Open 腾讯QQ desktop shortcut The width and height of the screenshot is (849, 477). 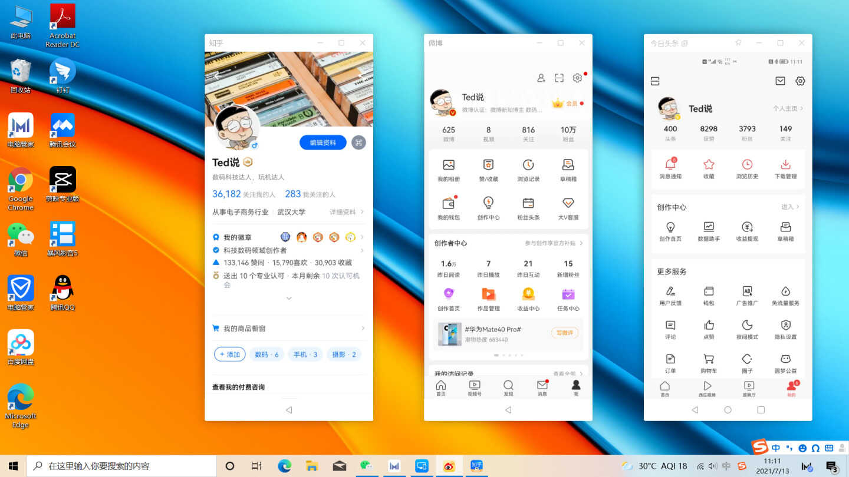coord(62,291)
